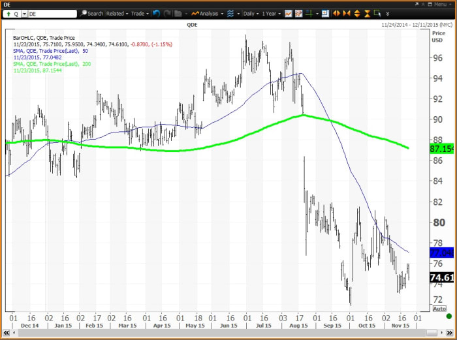Open the Trade menu

139,13
